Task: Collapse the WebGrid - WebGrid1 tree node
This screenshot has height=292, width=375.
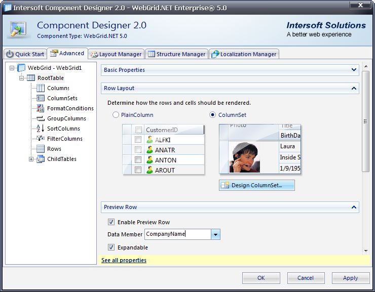Action: pyautogui.click(x=12, y=68)
